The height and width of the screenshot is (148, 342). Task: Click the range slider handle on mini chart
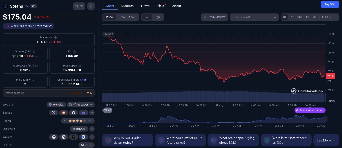(325, 119)
